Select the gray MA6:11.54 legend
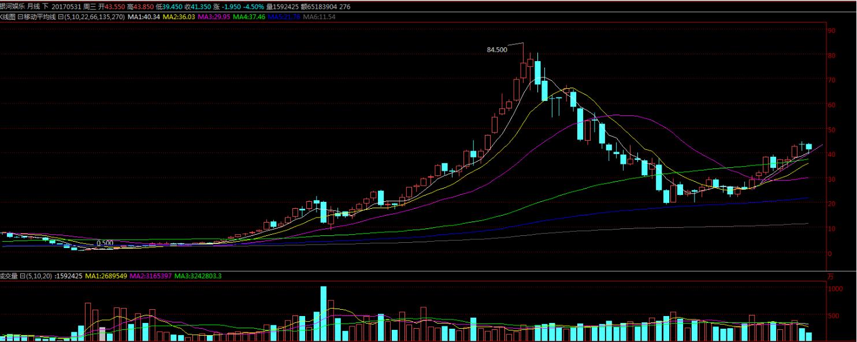This screenshot has height=342, width=857. click(319, 17)
